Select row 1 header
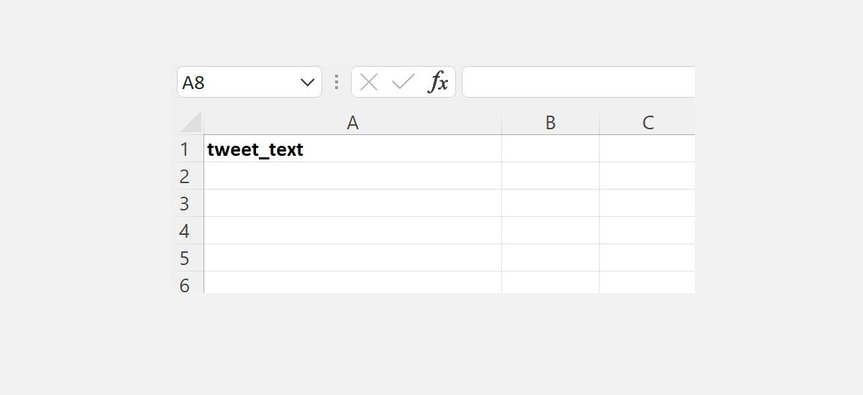The image size is (863, 395). (x=185, y=149)
